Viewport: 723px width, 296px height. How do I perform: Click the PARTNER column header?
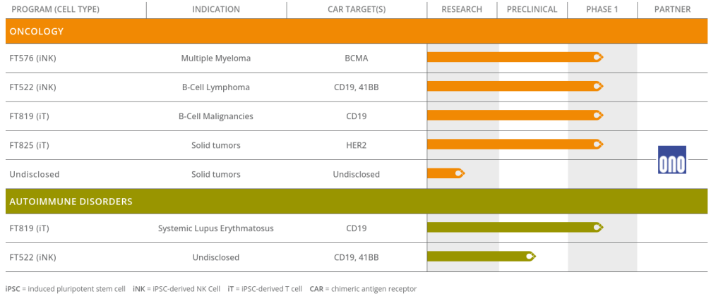[672, 10]
